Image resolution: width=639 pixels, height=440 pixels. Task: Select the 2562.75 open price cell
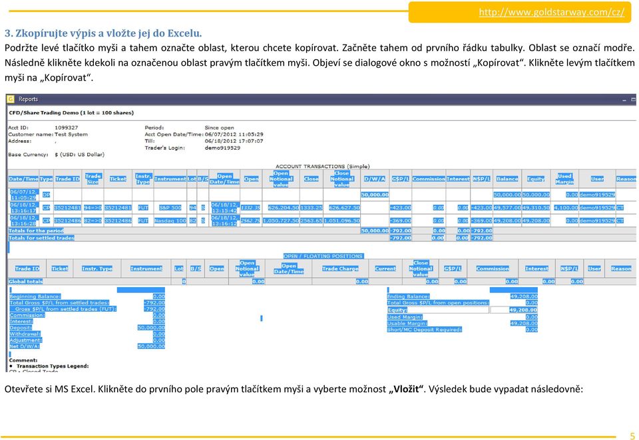pyautogui.click(x=250, y=221)
